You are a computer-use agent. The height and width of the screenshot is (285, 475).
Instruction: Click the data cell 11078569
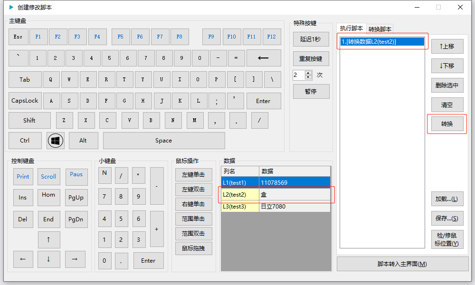(x=294, y=182)
